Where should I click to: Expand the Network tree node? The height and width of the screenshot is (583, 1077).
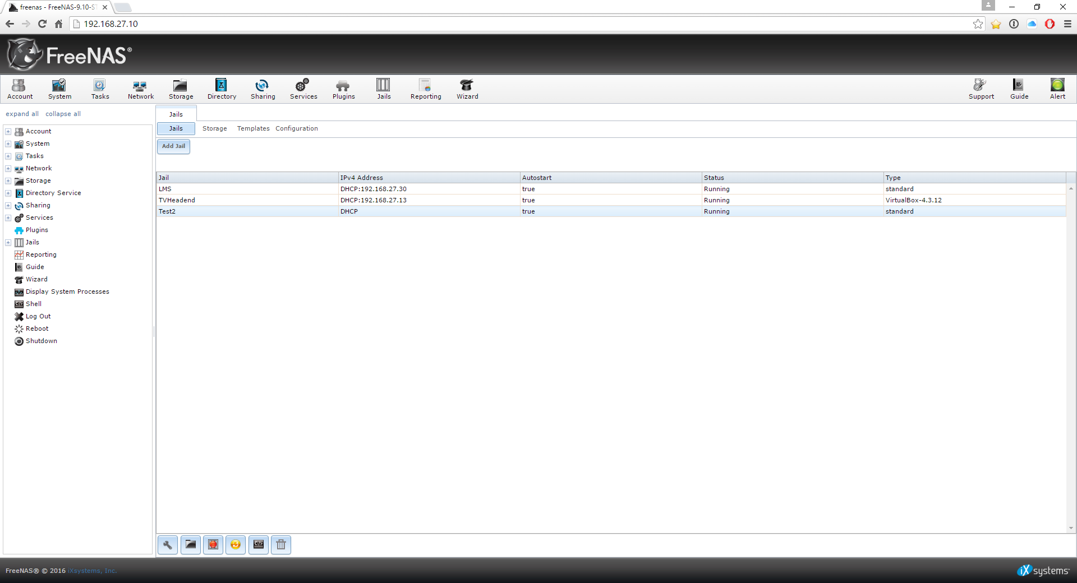pos(8,168)
